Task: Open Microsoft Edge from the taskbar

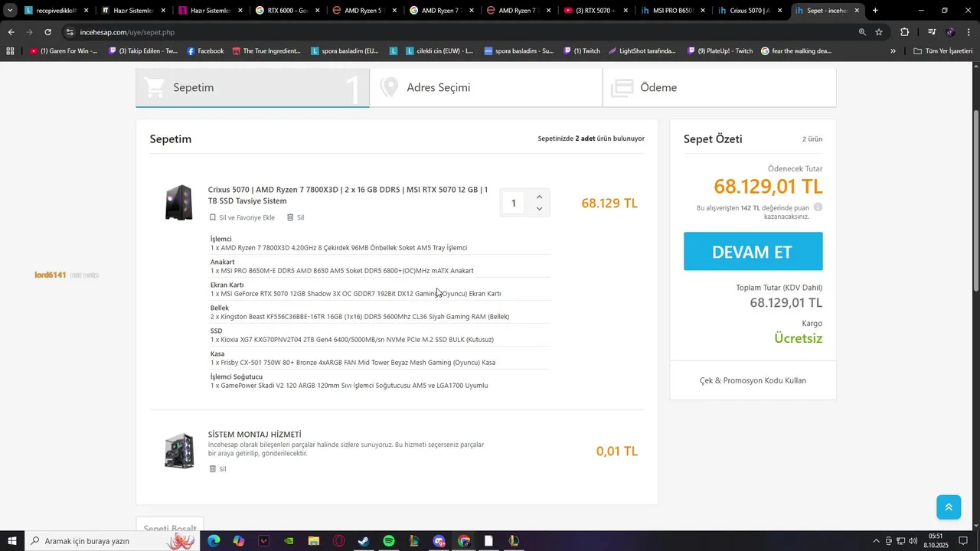Action: [x=214, y=541]
